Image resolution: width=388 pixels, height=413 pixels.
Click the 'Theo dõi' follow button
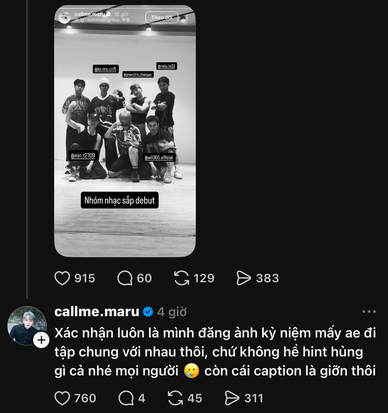pyautogui.click(x=162, y=17)
